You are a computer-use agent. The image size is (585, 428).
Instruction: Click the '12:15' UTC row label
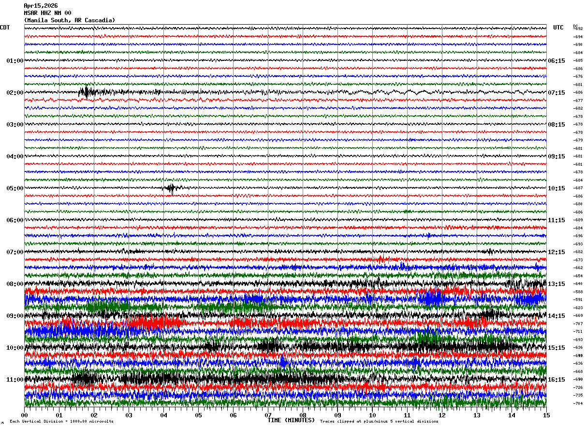point(556,252)
